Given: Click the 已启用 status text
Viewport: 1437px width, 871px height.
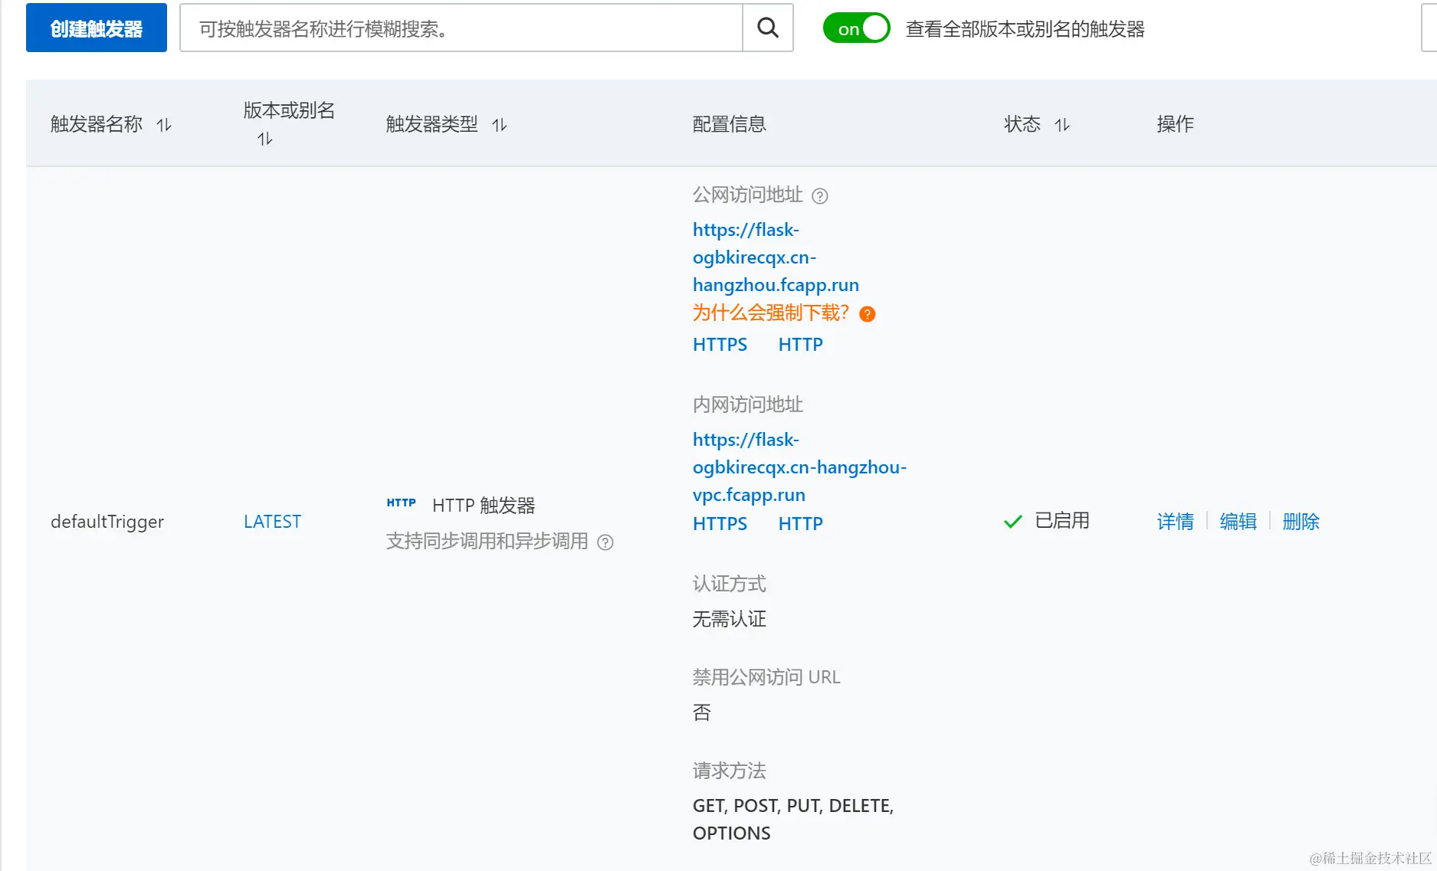Looking at the screenshot, I should [x=1061, y=521].
